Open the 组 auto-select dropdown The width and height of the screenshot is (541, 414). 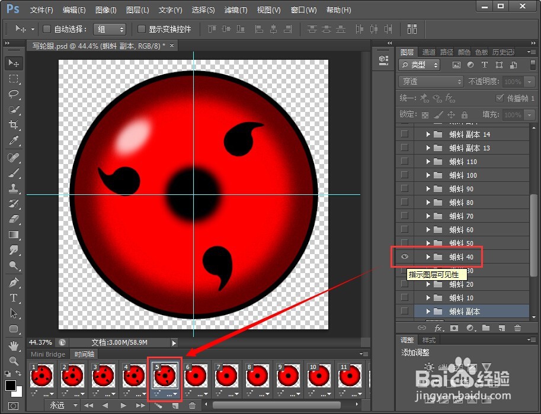click(110, 30)
